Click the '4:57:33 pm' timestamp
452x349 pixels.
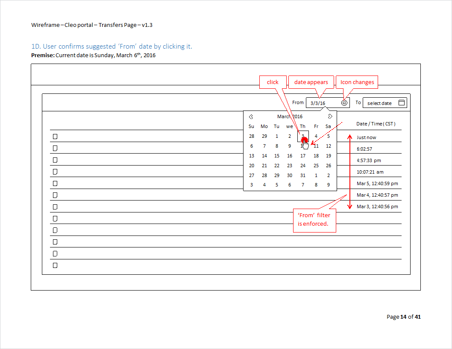369,160
